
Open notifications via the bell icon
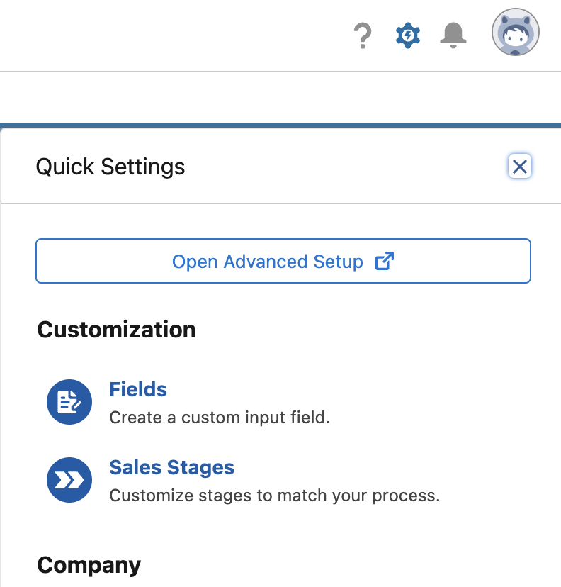453,35
